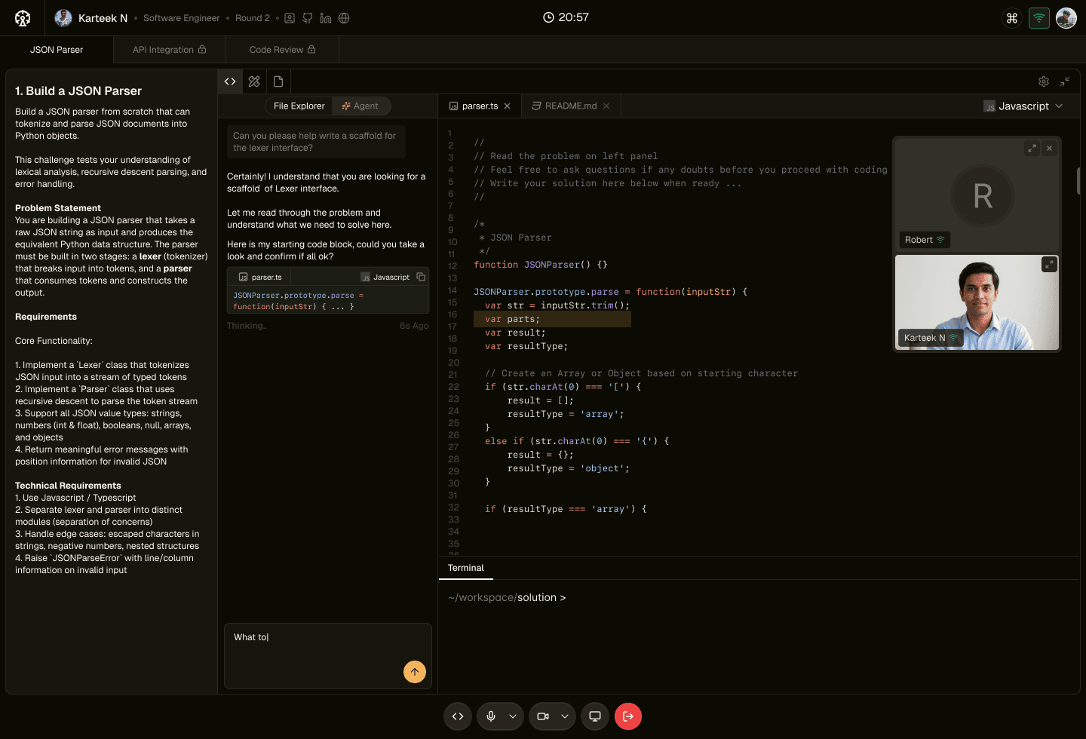
Task: Open the LinkedIn profile icon
Action: point(326,18)
